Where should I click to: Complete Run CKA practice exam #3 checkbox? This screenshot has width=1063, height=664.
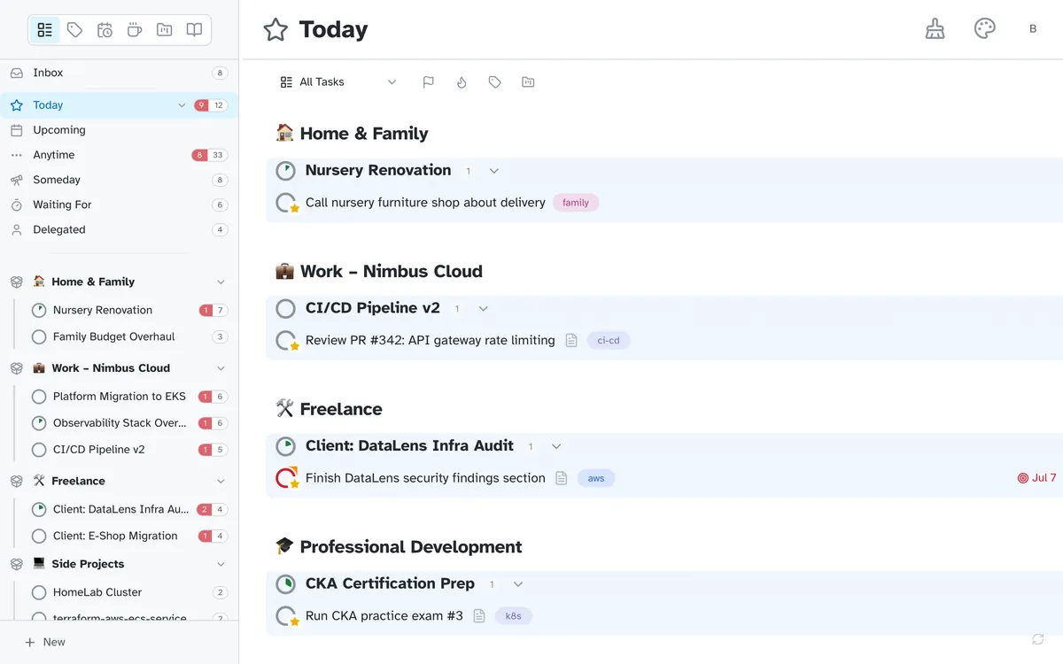point(286,616)
